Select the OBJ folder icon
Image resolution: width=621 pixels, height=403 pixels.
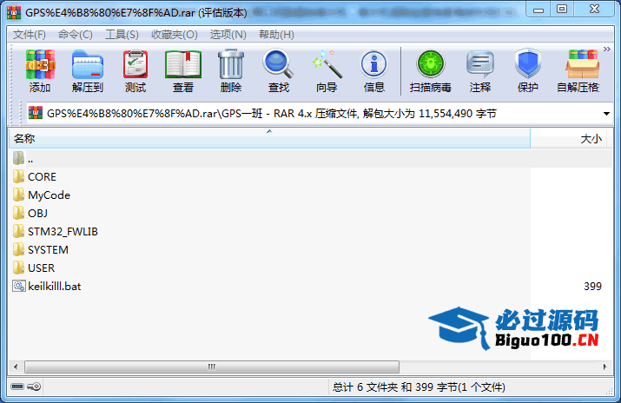point(18,213)
